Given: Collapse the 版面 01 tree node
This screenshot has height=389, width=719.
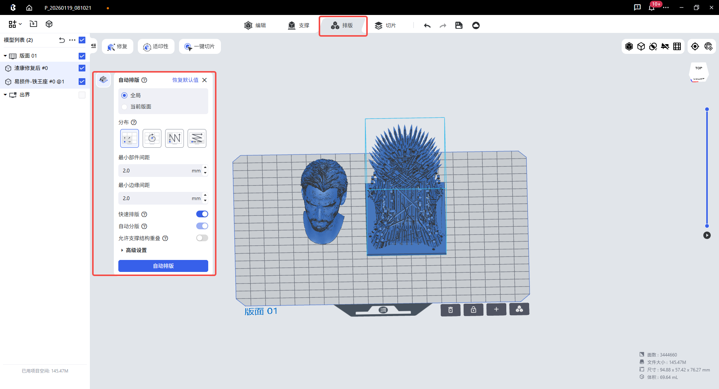Looking at the screenshot, I should click(5, 56).
